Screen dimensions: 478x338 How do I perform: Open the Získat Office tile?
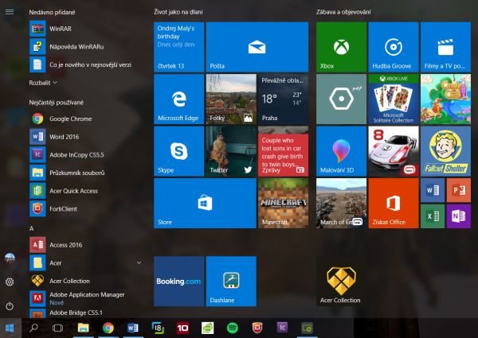[394, 204]
